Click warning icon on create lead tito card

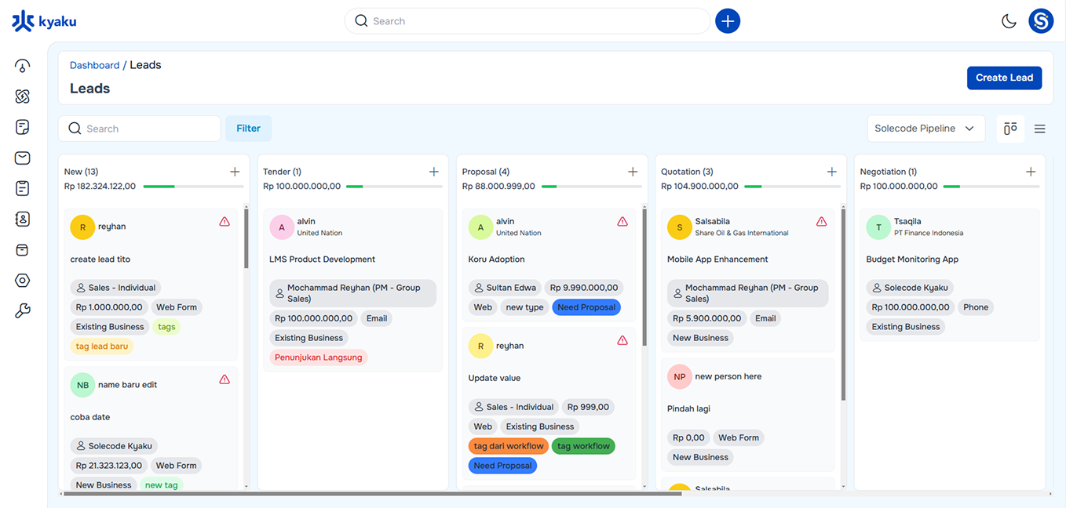(x=225, y=222)
